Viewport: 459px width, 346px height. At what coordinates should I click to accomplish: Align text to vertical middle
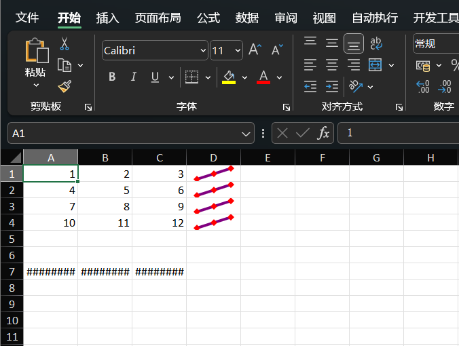(x=332, y=43)
